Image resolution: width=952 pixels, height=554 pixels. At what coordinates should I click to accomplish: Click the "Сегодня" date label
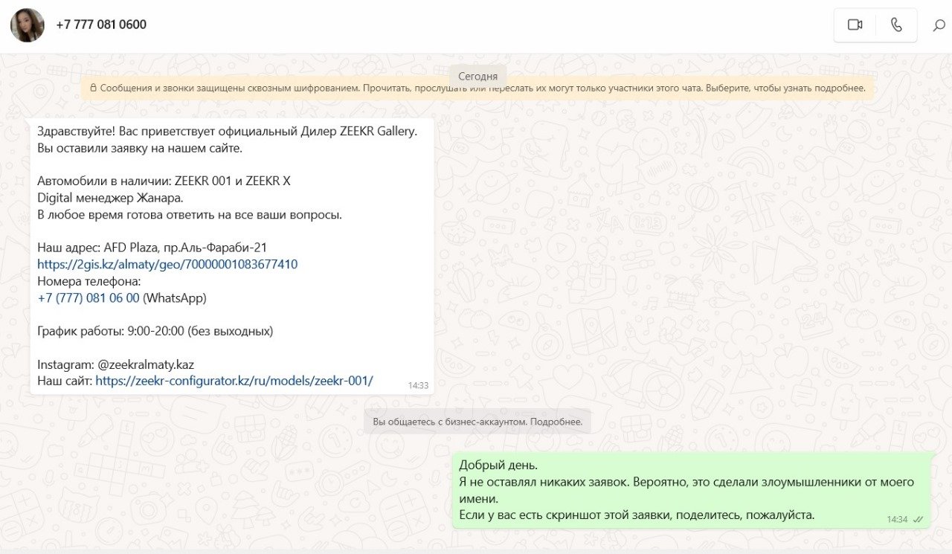[477, 76]
